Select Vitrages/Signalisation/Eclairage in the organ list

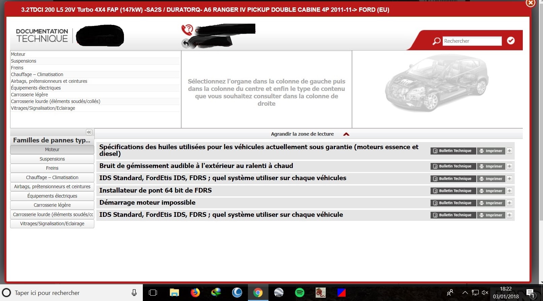click(x=95, y=108)
